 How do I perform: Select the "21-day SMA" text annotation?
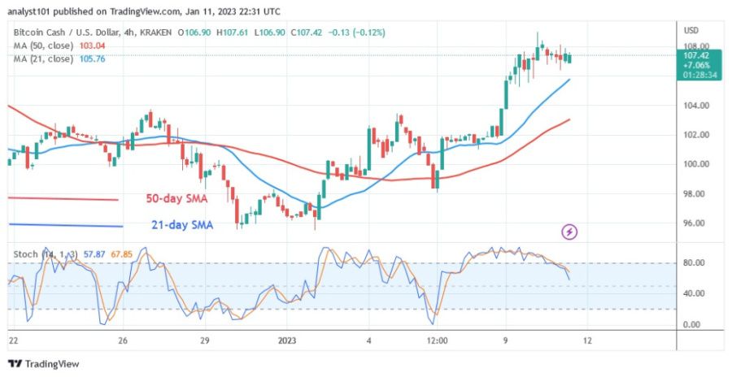[x=180, y=225]
